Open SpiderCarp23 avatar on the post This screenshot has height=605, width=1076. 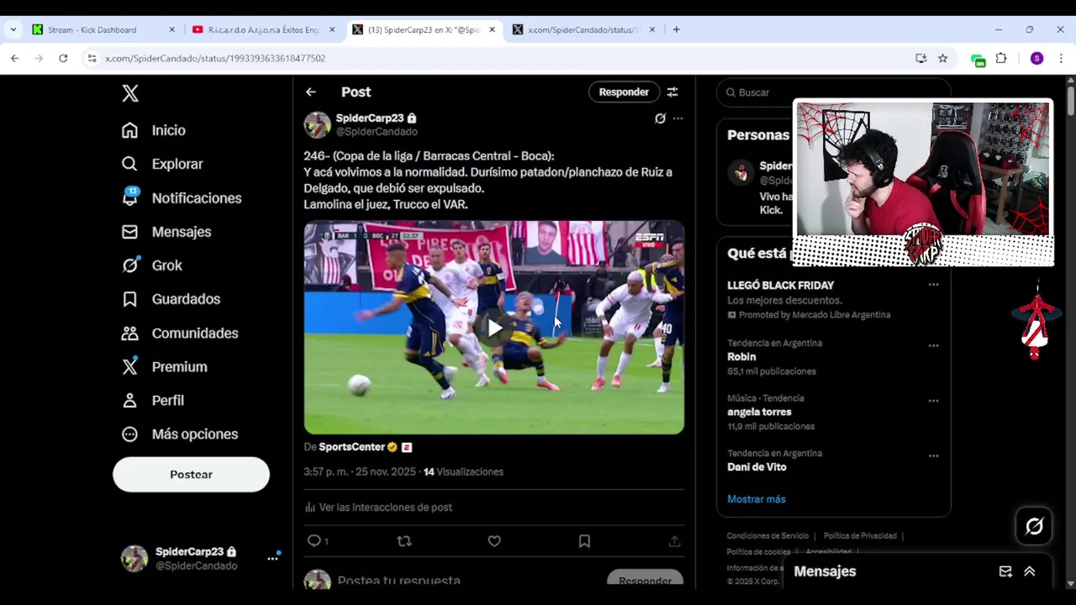click(317, 124)
